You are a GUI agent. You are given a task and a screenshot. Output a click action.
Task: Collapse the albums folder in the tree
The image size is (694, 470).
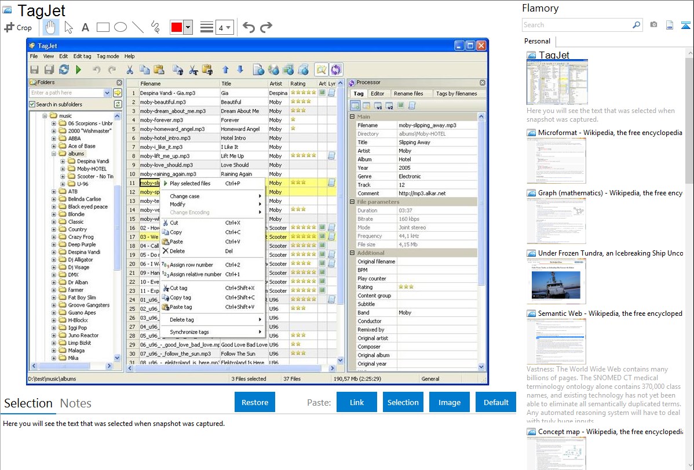coord(53,154)
